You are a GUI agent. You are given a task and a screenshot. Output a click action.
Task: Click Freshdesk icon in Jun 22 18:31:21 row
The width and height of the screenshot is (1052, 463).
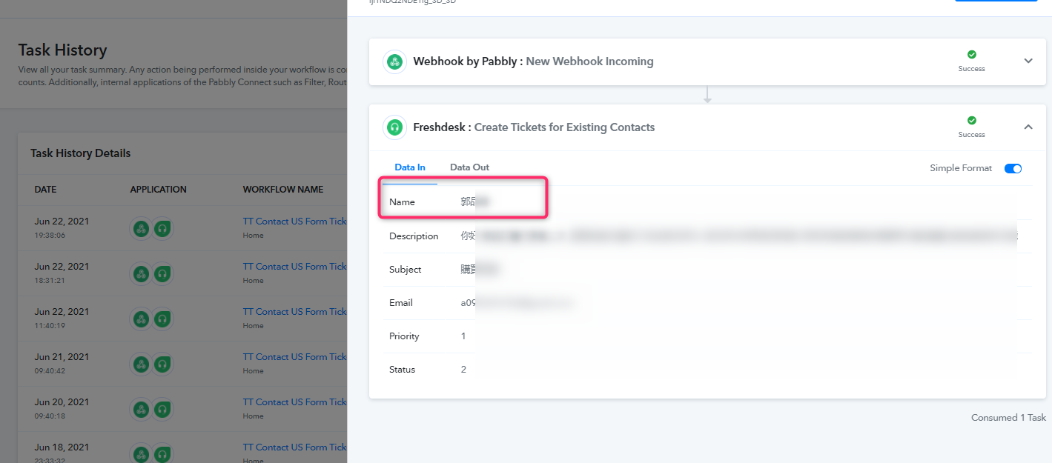162,274
